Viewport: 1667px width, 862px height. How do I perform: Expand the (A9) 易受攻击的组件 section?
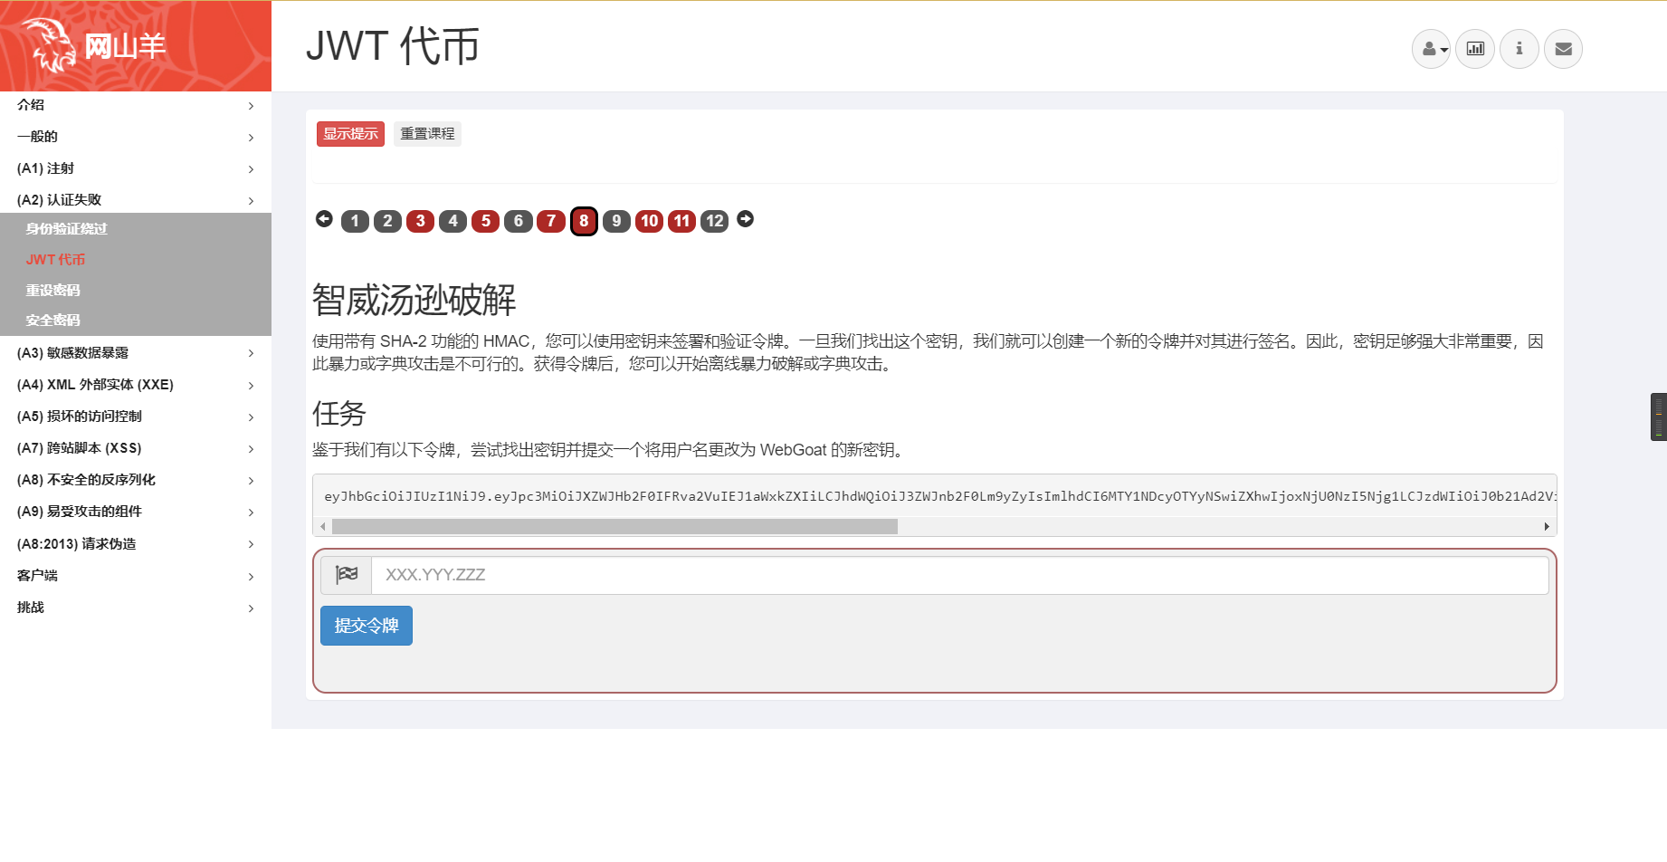136,512
